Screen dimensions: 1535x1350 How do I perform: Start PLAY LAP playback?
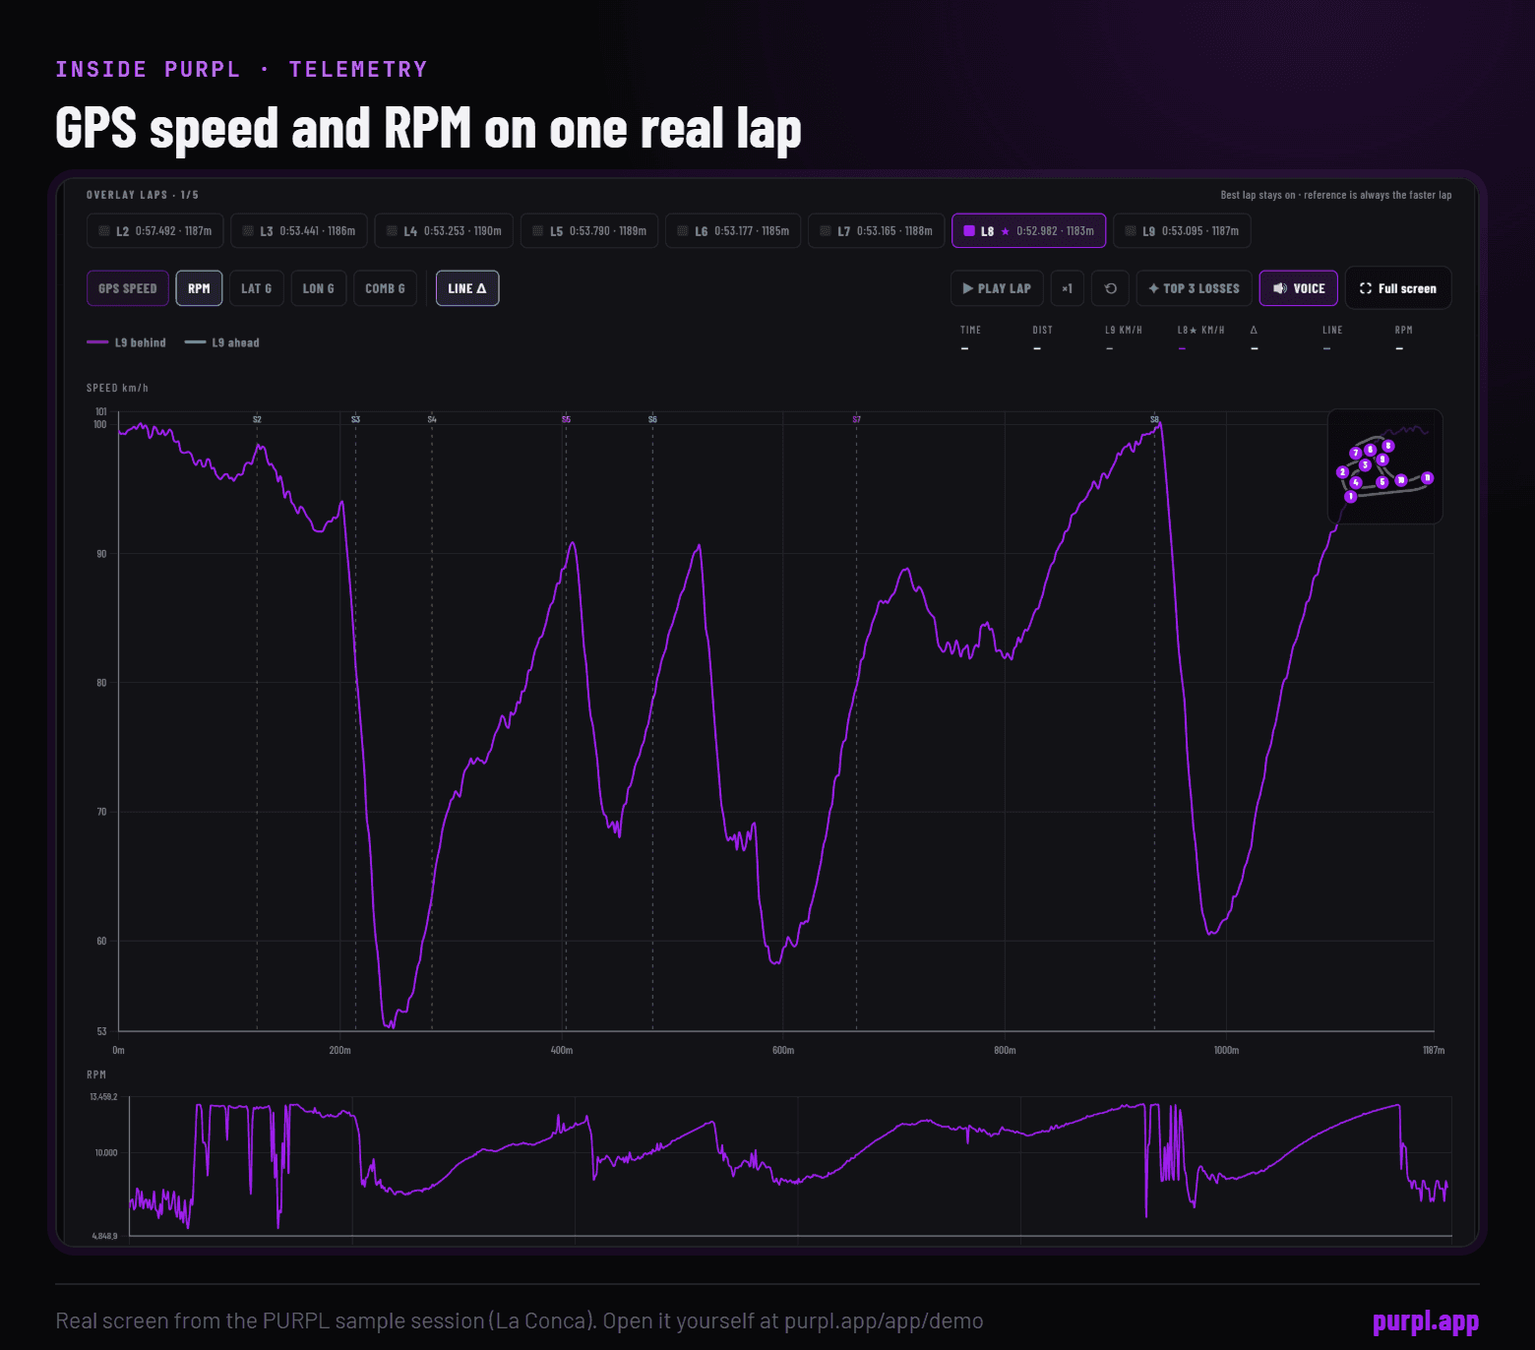(997, 288)
